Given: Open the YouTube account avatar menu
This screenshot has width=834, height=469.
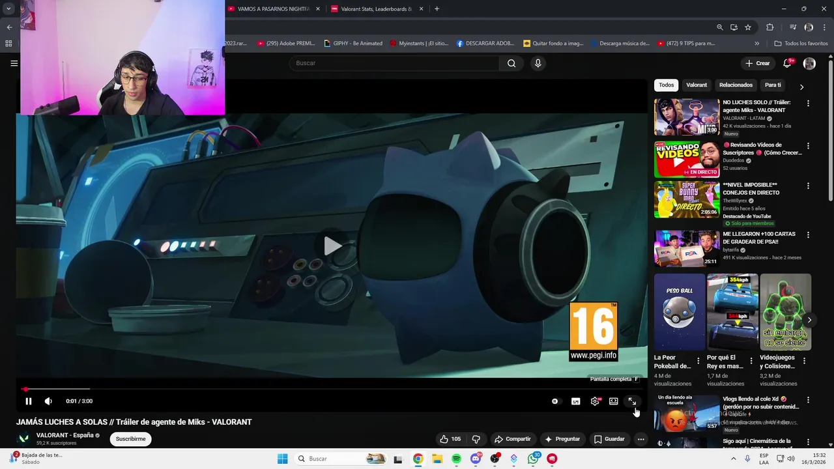Looking at the screenshot, I should [809, 63].
